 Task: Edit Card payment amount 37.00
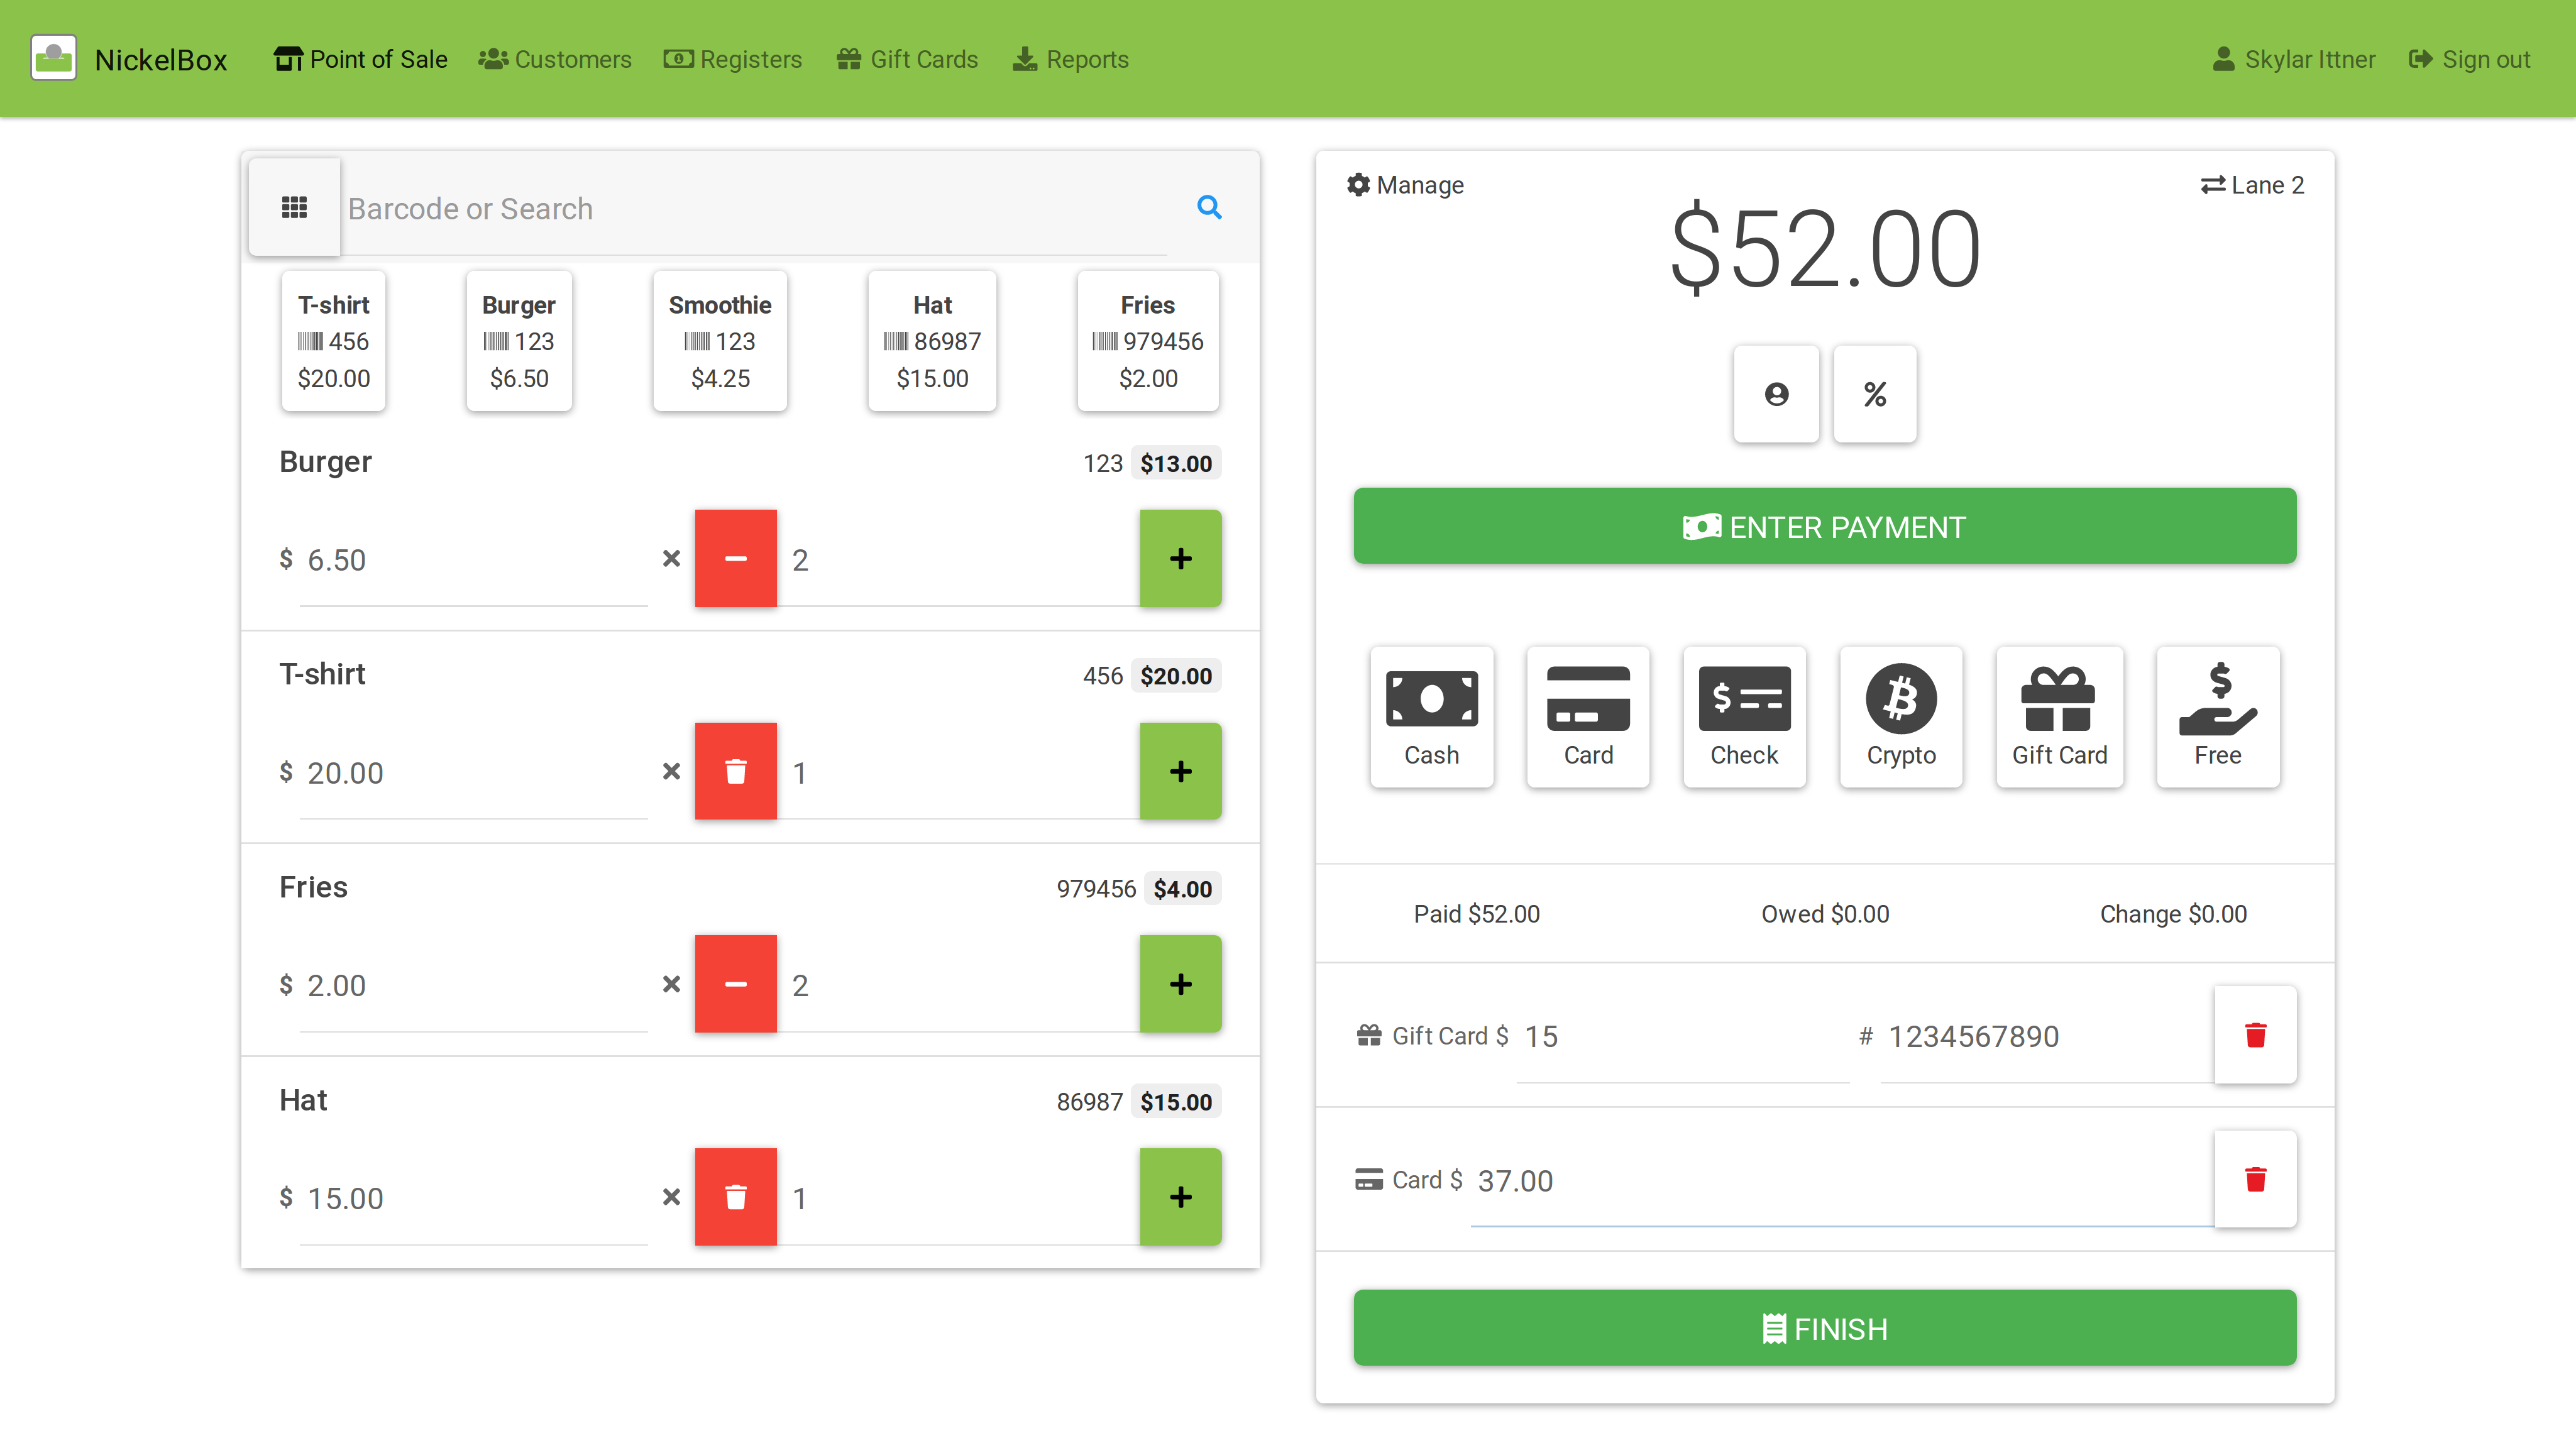pos(1842,1181)
